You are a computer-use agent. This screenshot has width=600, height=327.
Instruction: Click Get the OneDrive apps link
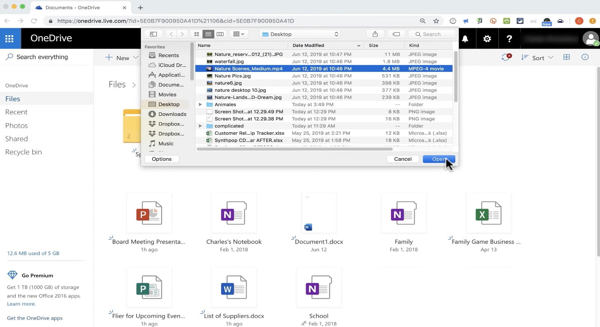pyautogui.click(x=35, y=318)
